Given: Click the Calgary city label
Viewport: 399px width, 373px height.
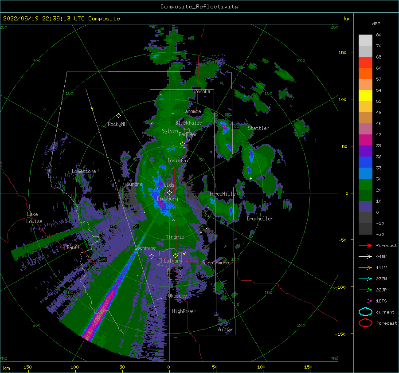Looking at the screenshot, I should [173, 261].
